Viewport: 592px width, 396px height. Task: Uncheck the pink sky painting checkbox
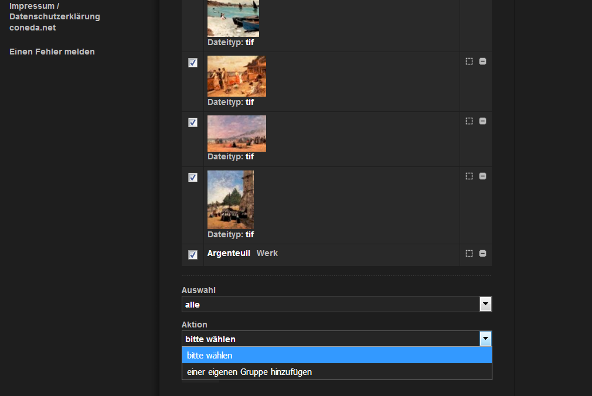pos(193,122)
